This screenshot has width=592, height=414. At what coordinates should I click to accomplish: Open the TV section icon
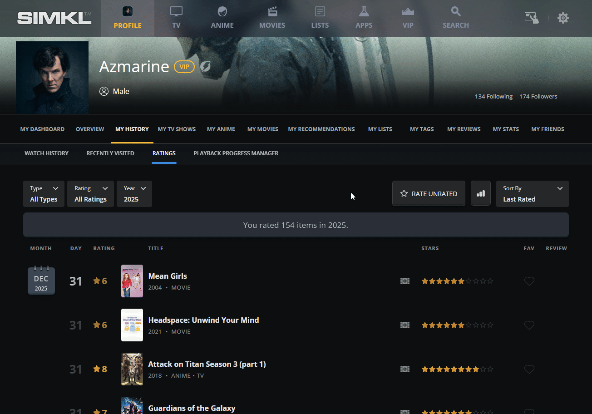[x=176, y=12]
